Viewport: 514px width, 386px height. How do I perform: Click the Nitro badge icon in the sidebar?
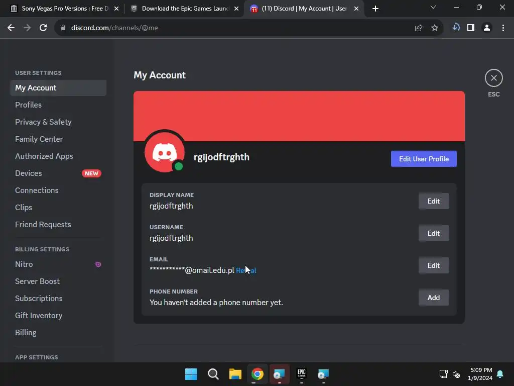(98, 264)
